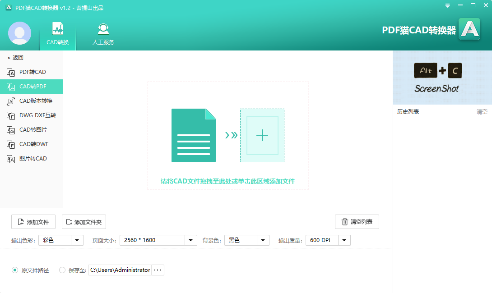The image size is (492, 293).
Task: Click the trash icon on 清空列表
Action: pyautogui.click(x=345, y=222)
